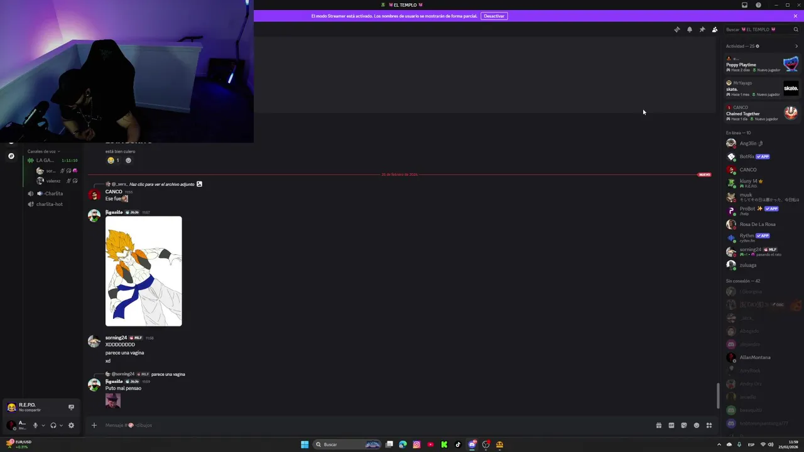This screenshot has height=452, width=804.
Task: Toggle headphones deafen in user panel
Action: click(x=53, y=425)
